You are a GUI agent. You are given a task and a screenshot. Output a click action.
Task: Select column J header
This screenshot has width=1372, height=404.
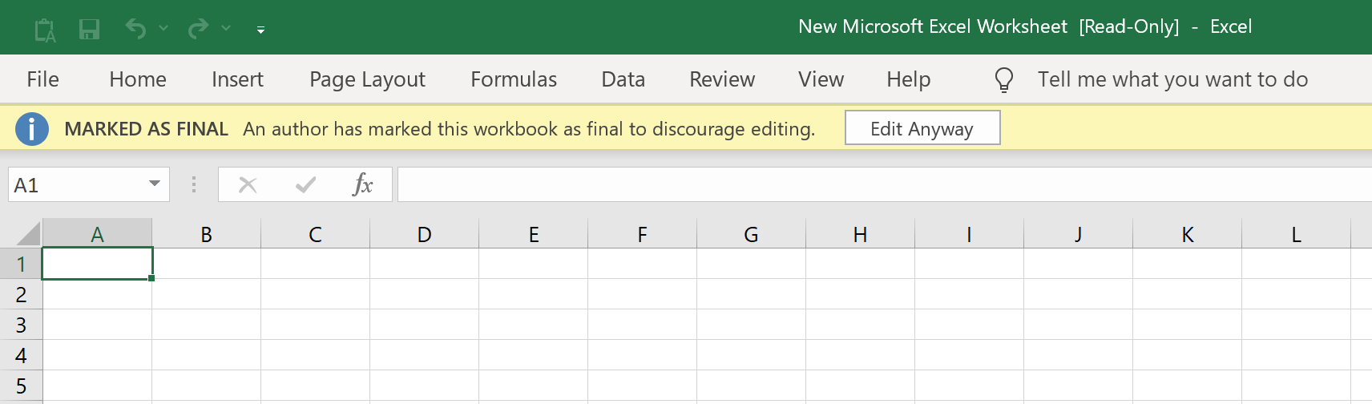pyautogui.click(x=1078, y=234)
